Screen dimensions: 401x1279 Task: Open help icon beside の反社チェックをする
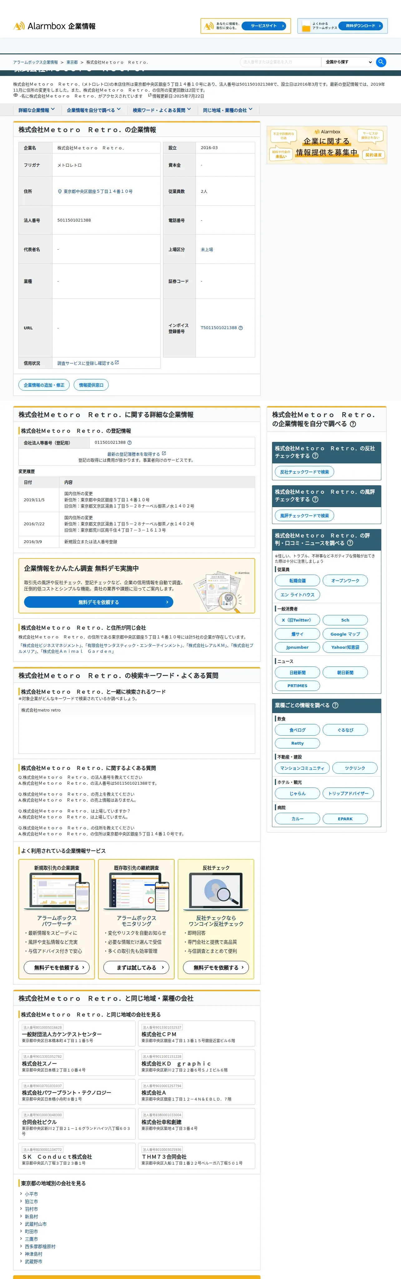pyautogui.click(x=315, y=456)
